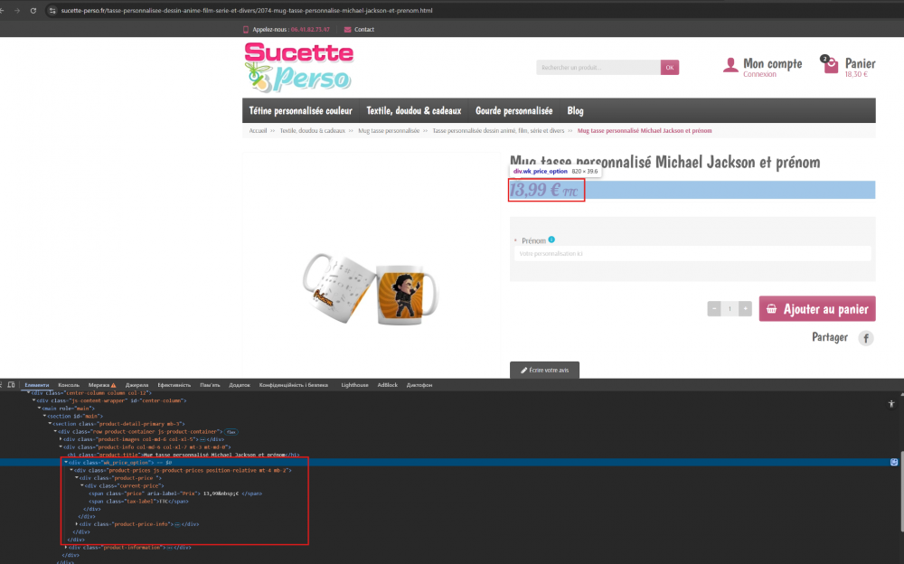Switch to Консоль DevTools tab
Viewport: 904px width, 564px height.
click(x=69, y=385)
